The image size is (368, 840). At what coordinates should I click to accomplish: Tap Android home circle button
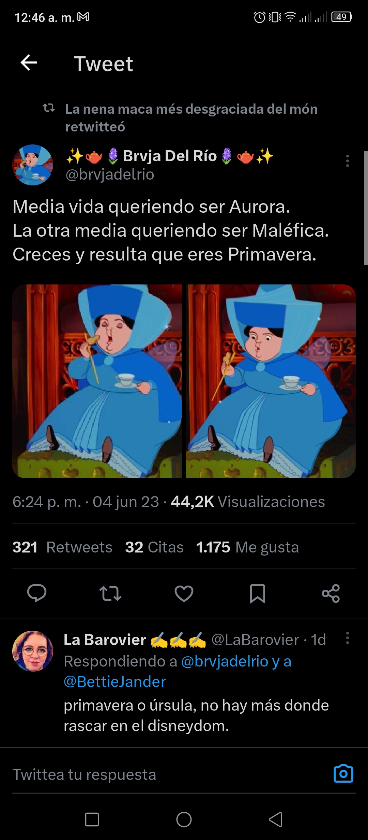coord(184,819)
